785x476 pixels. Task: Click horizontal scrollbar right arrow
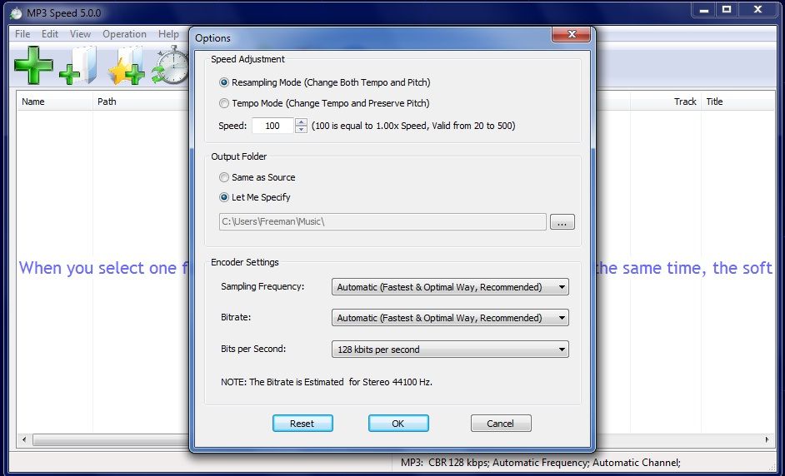click(767, 440)
